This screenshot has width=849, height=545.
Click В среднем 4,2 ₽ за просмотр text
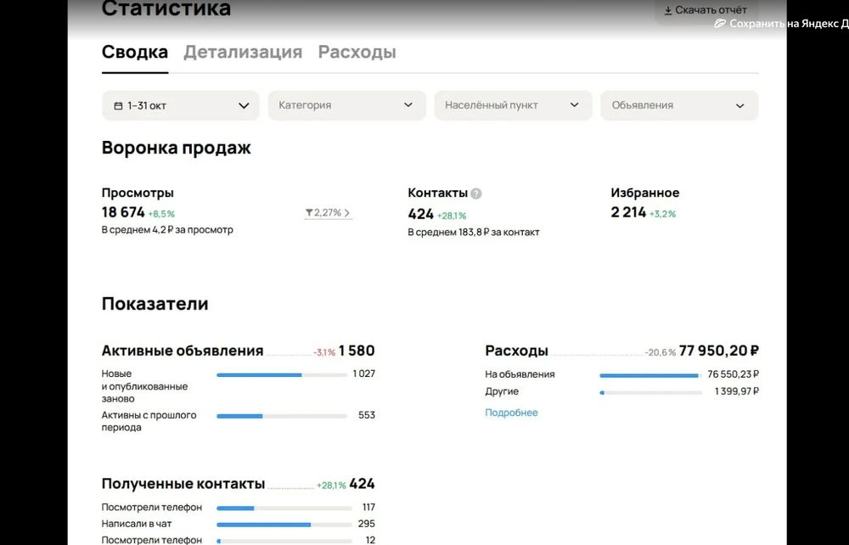coord(167,229)
